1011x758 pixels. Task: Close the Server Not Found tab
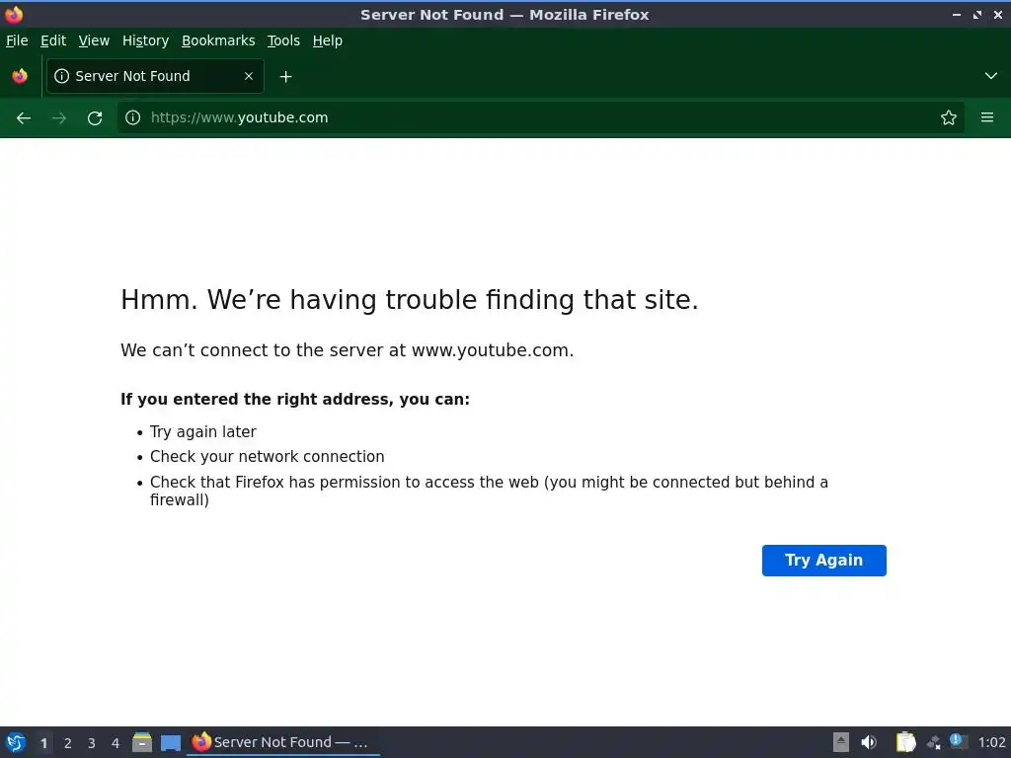coord(248,76)
